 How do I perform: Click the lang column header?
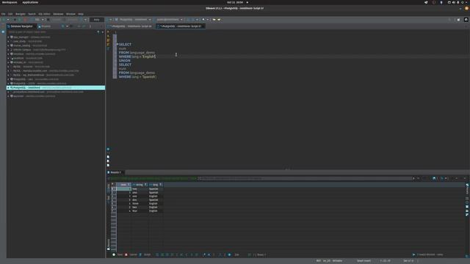155,185
